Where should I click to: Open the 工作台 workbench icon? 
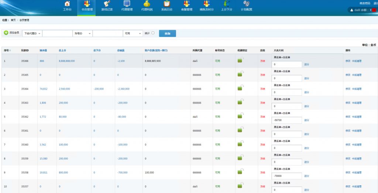coord(67,4)
